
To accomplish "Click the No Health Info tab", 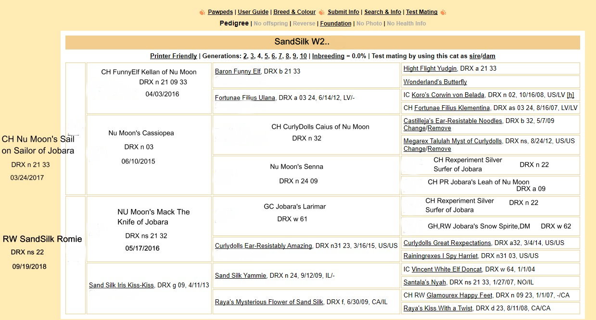I will tap(406, 24).
